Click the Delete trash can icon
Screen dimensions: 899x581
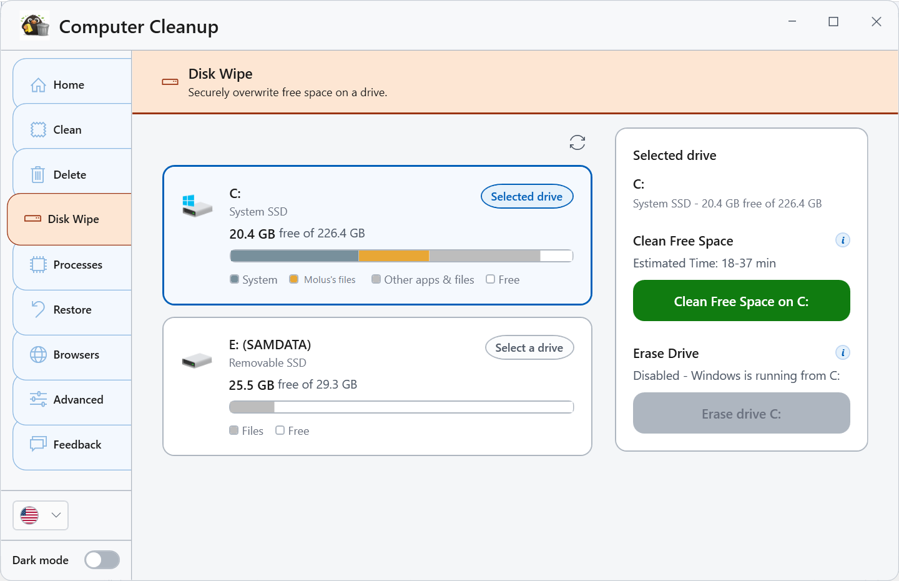coord(38,174)
